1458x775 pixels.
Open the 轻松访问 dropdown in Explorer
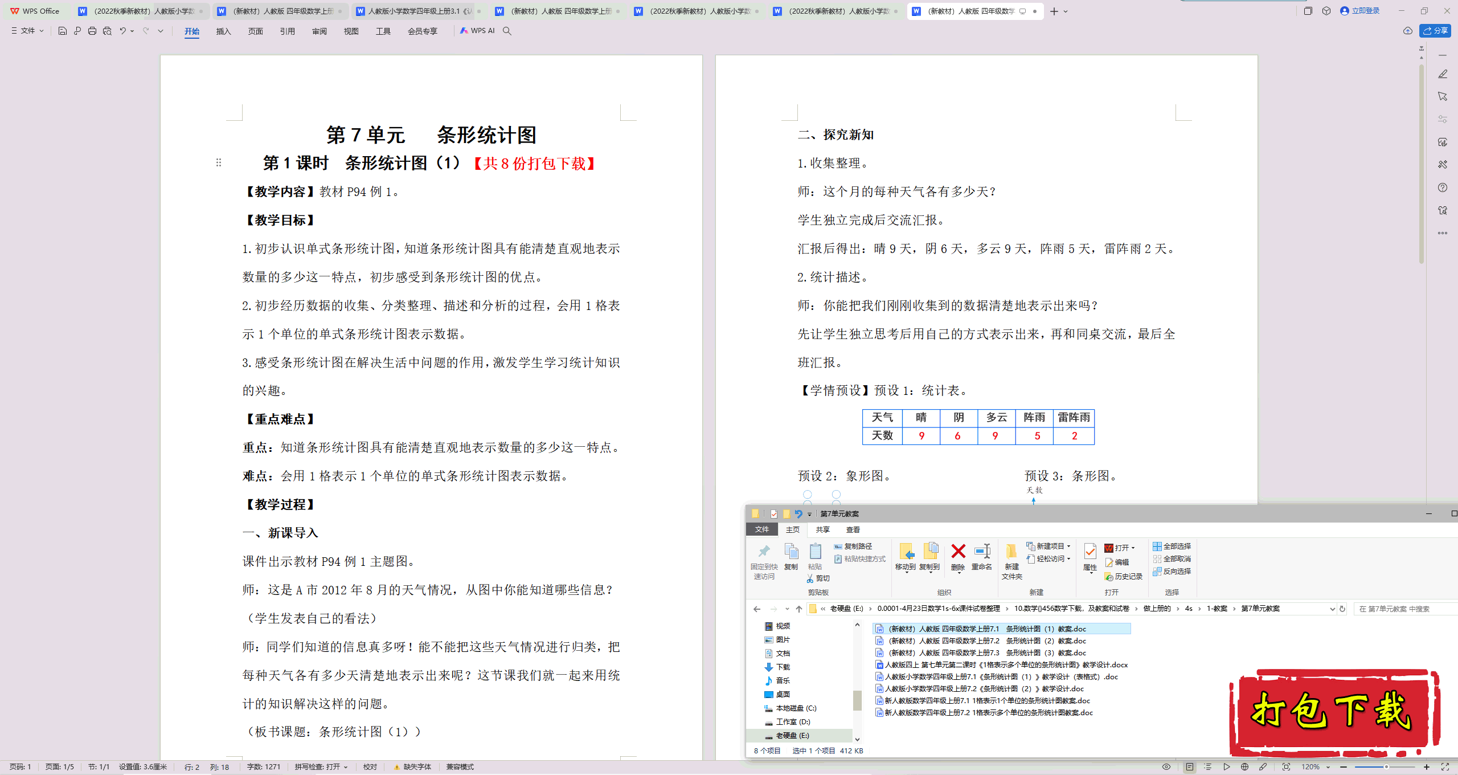pos(1049,559)
